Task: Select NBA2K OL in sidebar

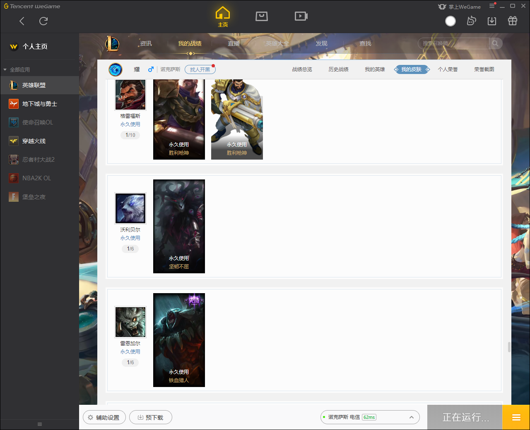Action: [39, 178]
